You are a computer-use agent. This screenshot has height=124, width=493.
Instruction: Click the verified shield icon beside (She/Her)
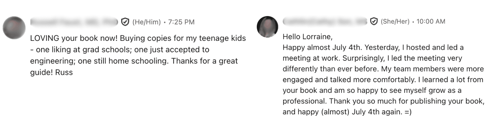pyautogui.click(x=374, y=22)
